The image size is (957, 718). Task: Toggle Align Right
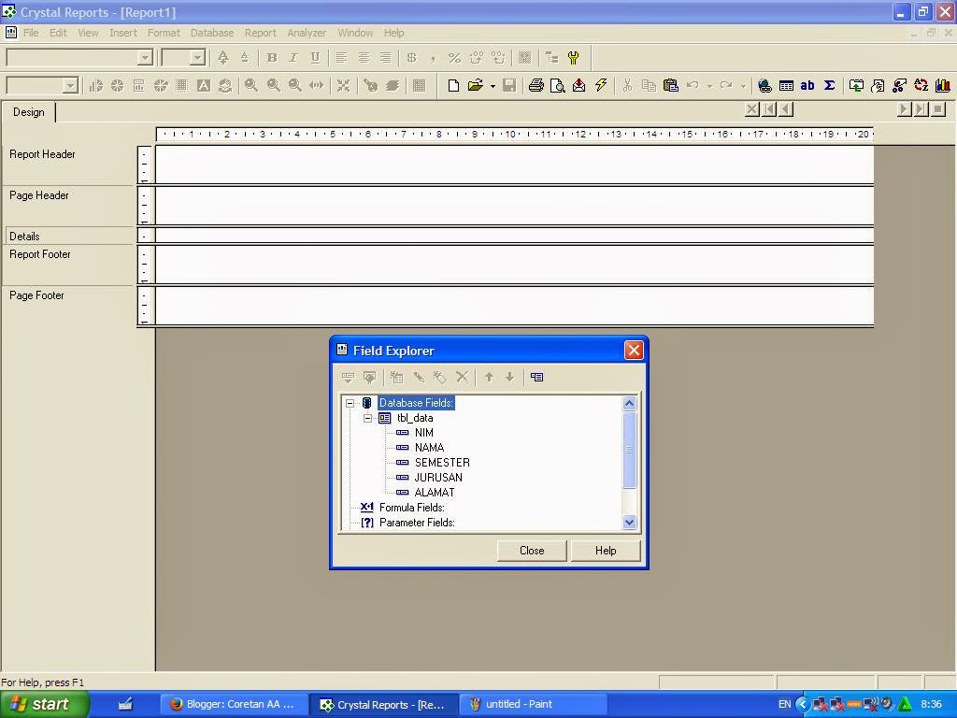(385, 58)
